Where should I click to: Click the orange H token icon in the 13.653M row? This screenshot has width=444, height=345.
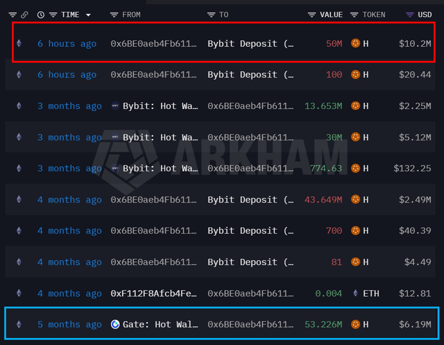point(356,106)
